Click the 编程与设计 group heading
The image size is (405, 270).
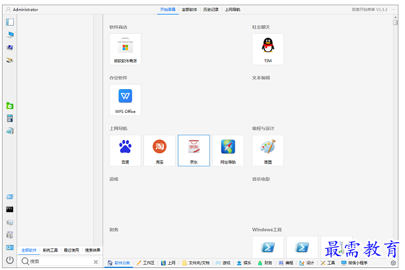coord(263,128)
